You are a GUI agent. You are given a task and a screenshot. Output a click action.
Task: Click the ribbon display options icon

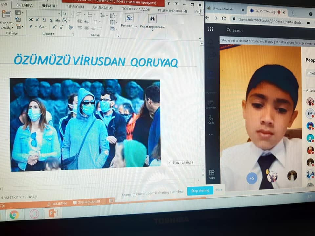(177, 4)
